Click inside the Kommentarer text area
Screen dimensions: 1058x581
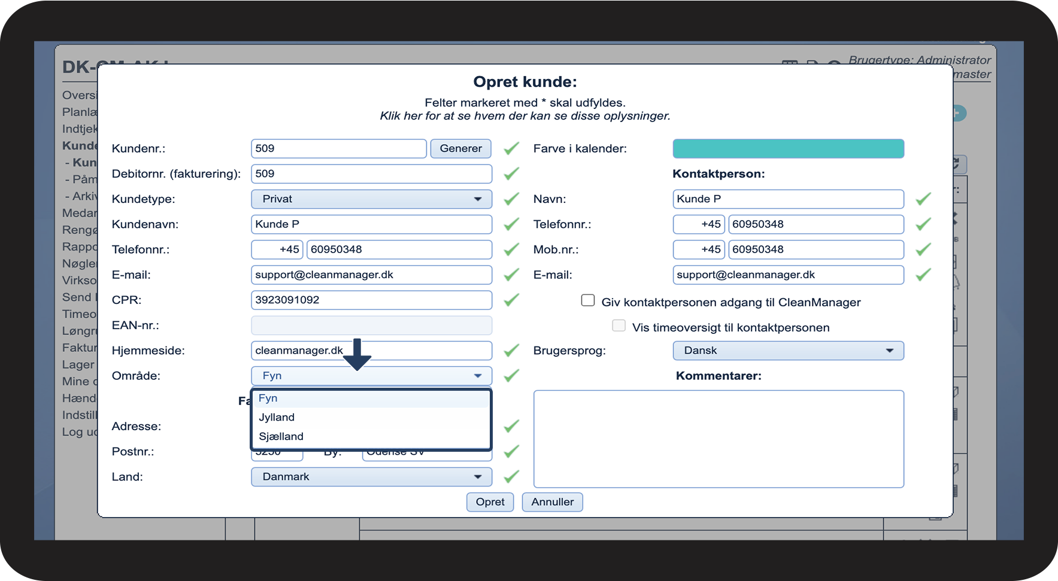[x=719, y=439]
